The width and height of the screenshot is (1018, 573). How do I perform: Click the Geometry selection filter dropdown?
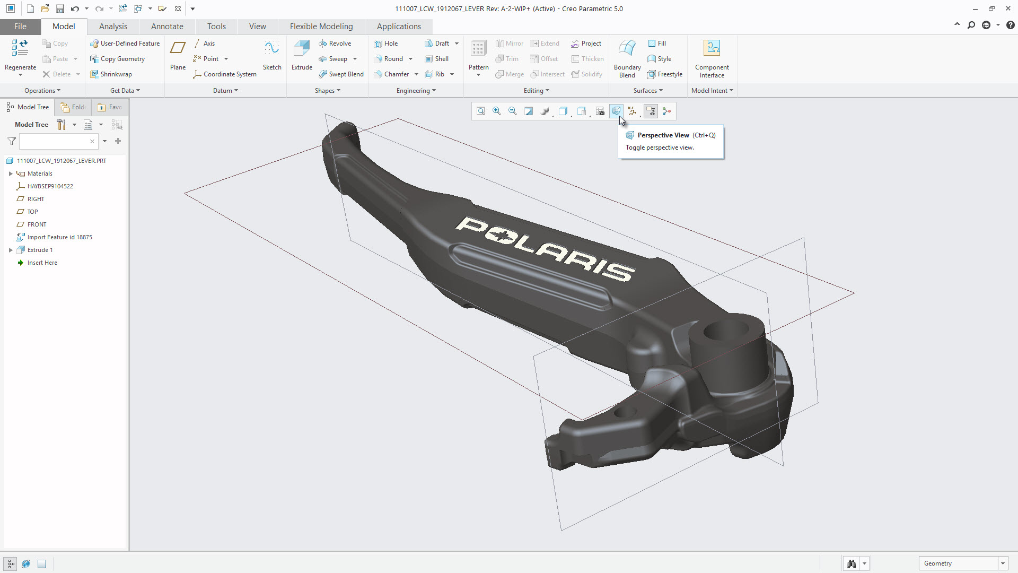(x=1003, y=563)
